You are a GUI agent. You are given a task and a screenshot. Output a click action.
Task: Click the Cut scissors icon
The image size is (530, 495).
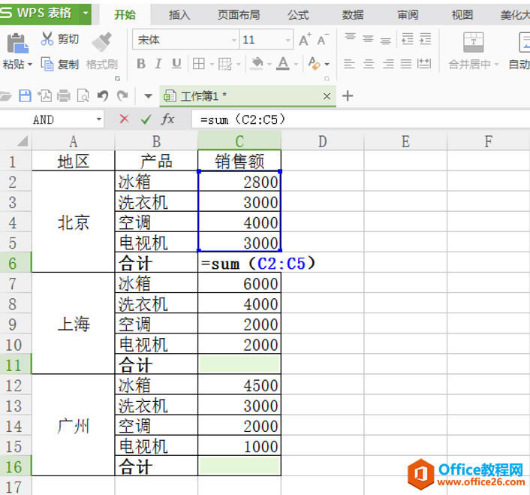tap(47, 38)
